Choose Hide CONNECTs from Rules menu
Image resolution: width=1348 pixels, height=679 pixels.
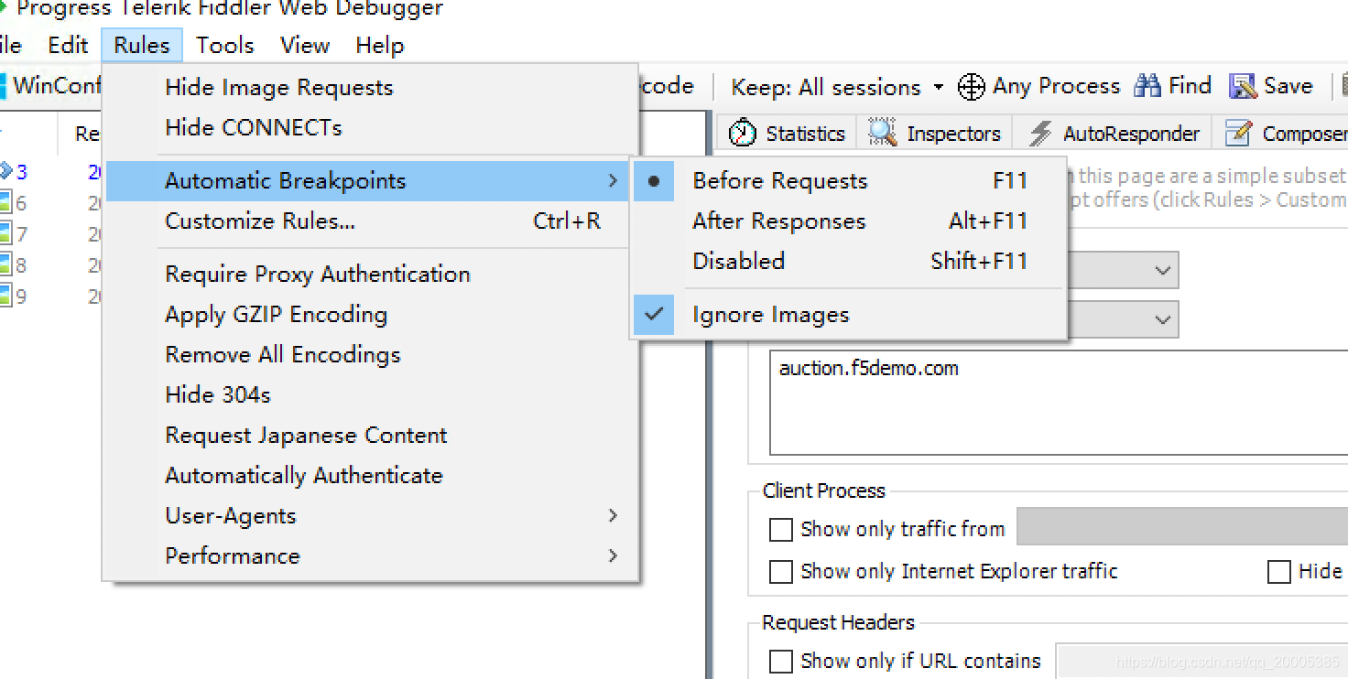pyautogui.click(x=371, y=128)
